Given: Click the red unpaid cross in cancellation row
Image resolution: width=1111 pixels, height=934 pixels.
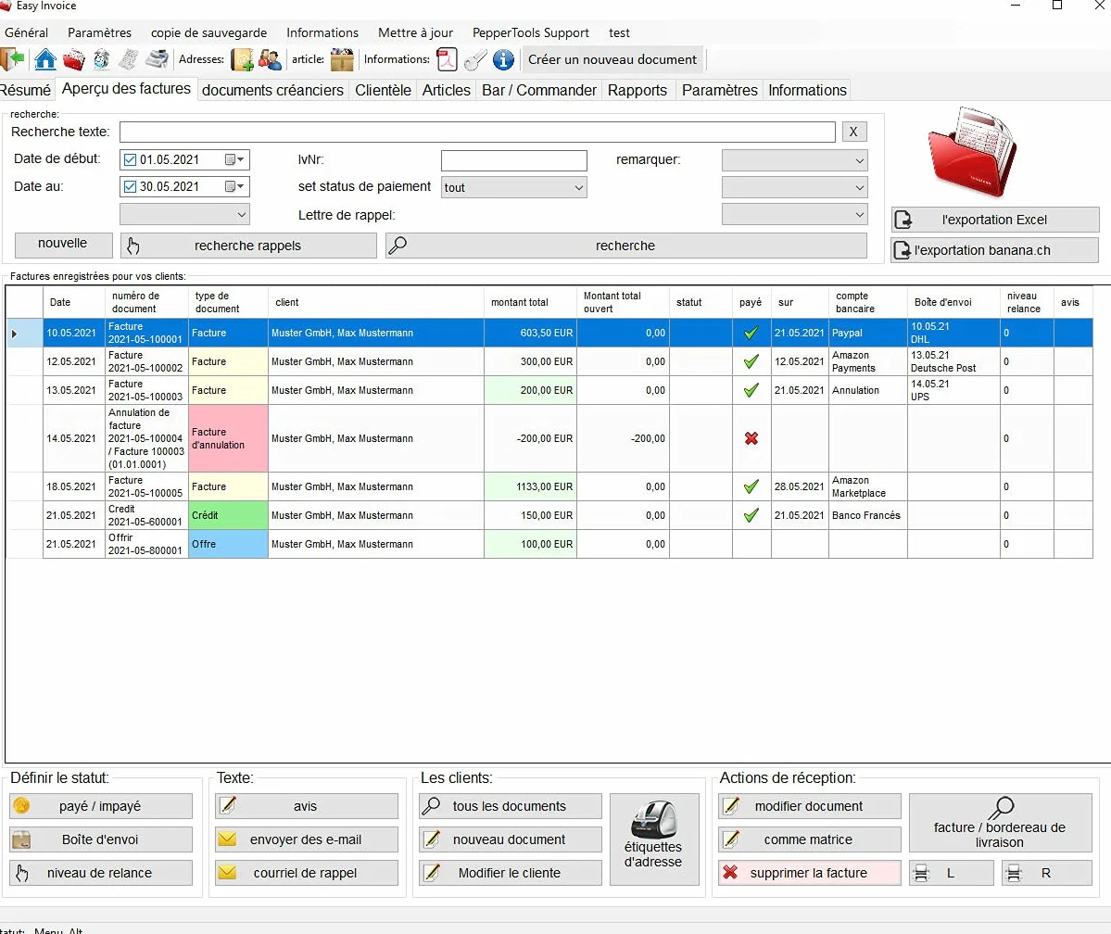Looking at the screenshot, I should pyautogui.click(x=751, y=438).
